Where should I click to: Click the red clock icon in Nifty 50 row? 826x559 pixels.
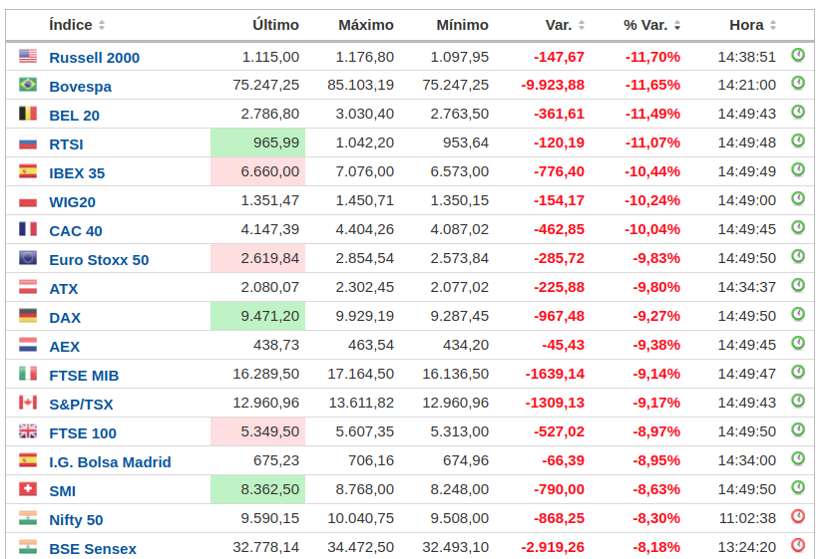click(x=797, y=517)
